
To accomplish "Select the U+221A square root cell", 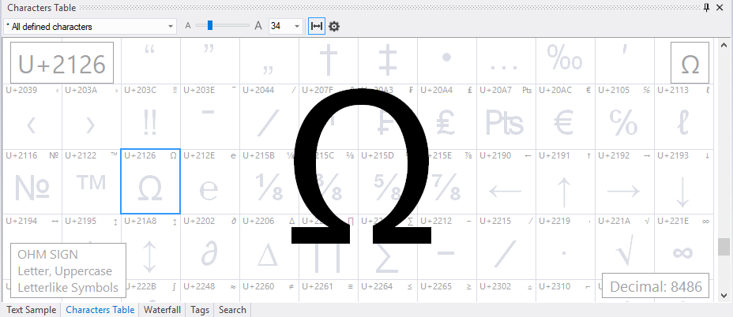I will pyautogui.click(x=625, y=247).
